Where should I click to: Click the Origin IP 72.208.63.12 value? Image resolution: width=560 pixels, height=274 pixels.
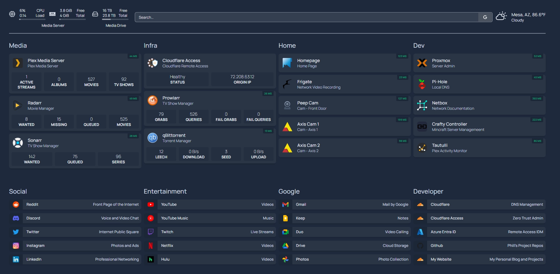click(x=242, y=77)
